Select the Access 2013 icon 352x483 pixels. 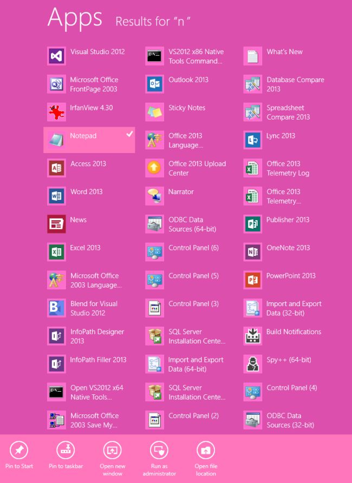coord(56,168)
